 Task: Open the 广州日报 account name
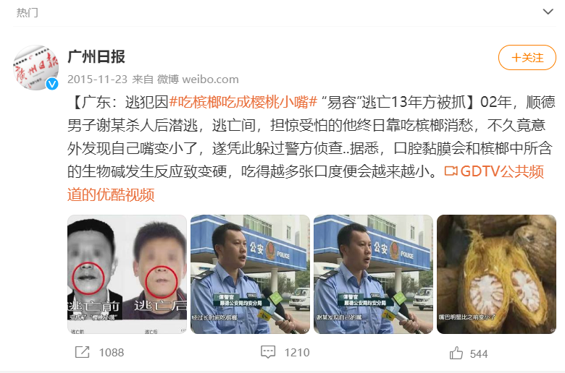click(x=96, y=57)
